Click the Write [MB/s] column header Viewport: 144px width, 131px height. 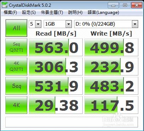(x=111, y=33)
